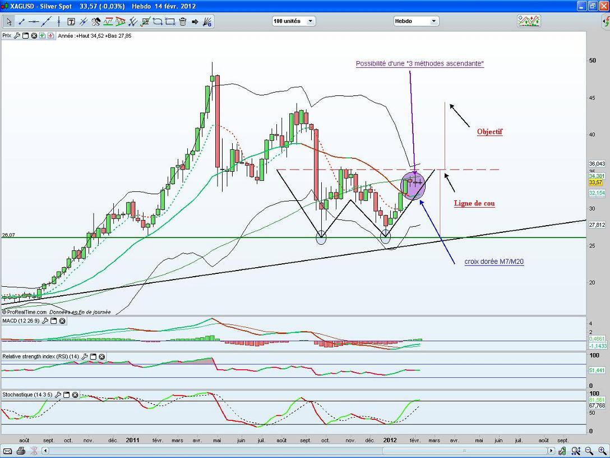This screenshot has width=610, height=458.
Task: Close the Stochastique indicator panel
Action: (75, 395)
